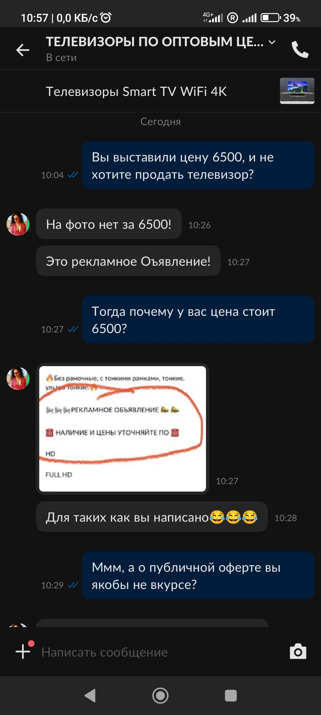Open the plus attachment menu
321x715 pixels.
point(23,651)
